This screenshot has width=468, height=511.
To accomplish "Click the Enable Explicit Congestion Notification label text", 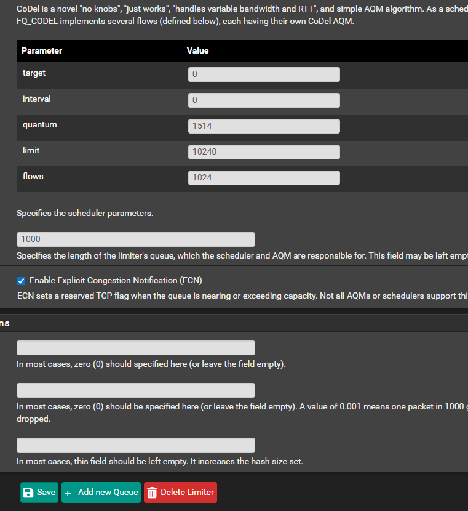I will click(116, 280).
